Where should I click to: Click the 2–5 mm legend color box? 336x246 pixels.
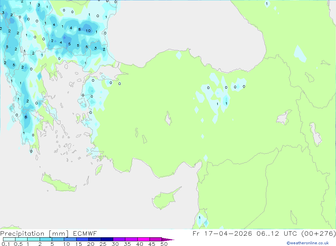[46, 239]
